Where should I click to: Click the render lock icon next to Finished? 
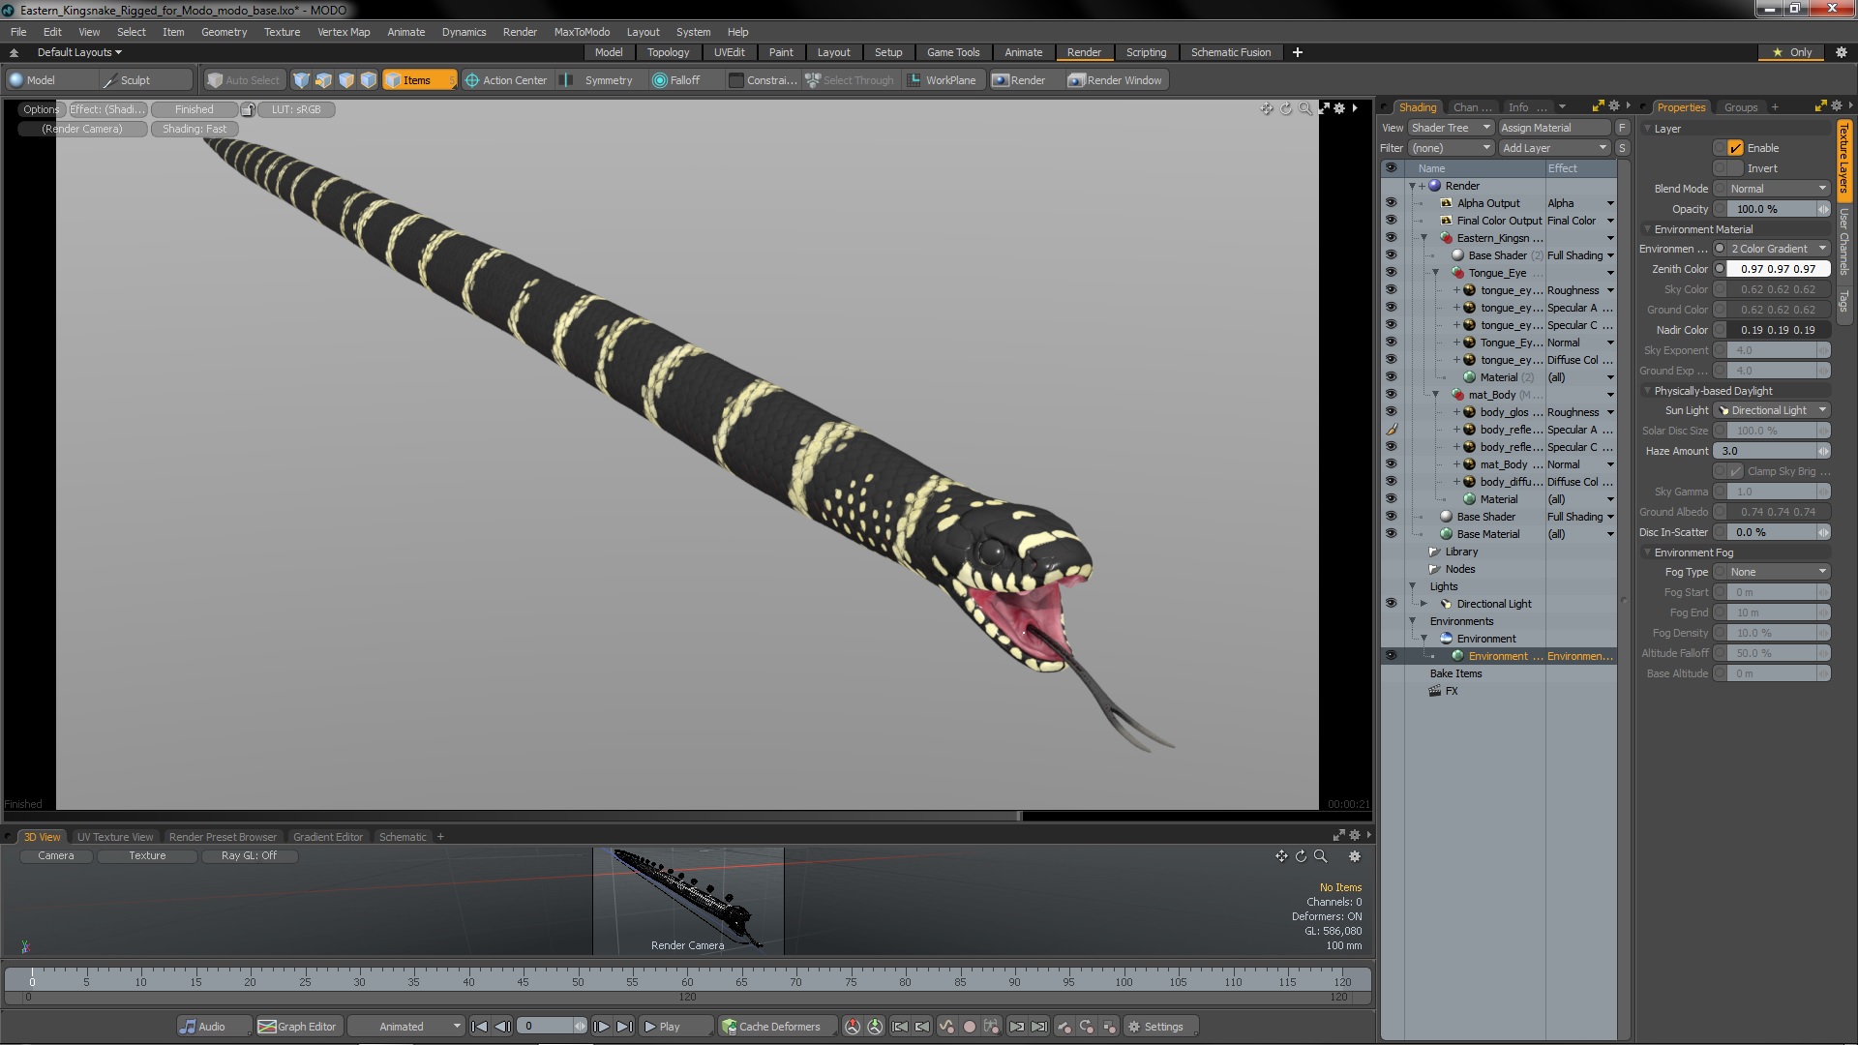(x=248, y=109)
